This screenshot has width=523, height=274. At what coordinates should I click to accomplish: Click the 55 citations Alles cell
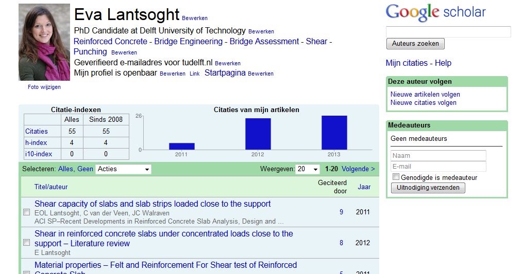(72, 131)
